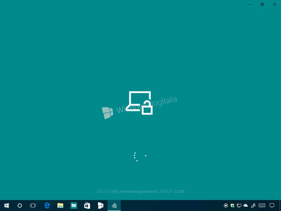Open Cortana search circle

coord(20,205)
